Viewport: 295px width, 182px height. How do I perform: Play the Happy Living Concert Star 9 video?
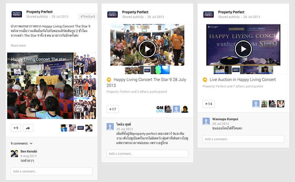[147, 49]
